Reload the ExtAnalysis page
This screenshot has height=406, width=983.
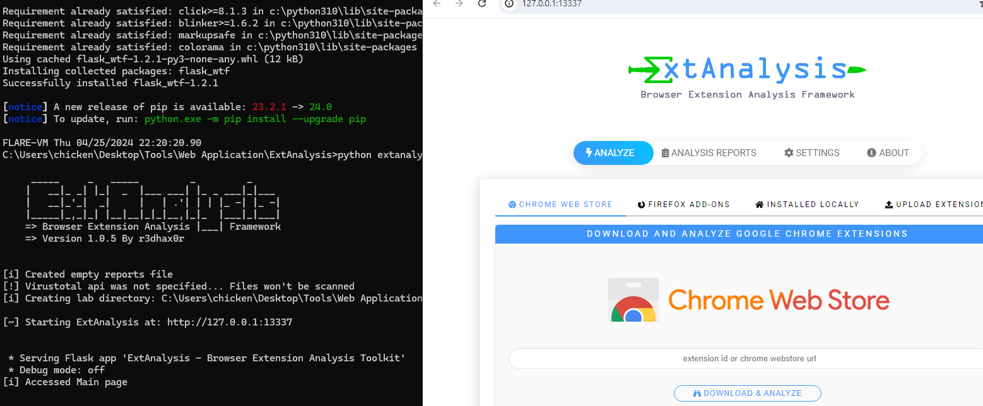click(482, 3)
